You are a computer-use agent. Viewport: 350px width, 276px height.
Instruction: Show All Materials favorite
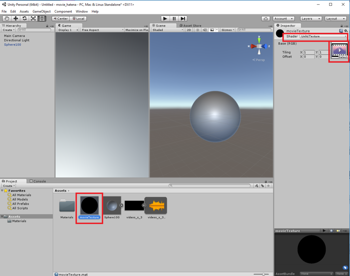[22, 195]
